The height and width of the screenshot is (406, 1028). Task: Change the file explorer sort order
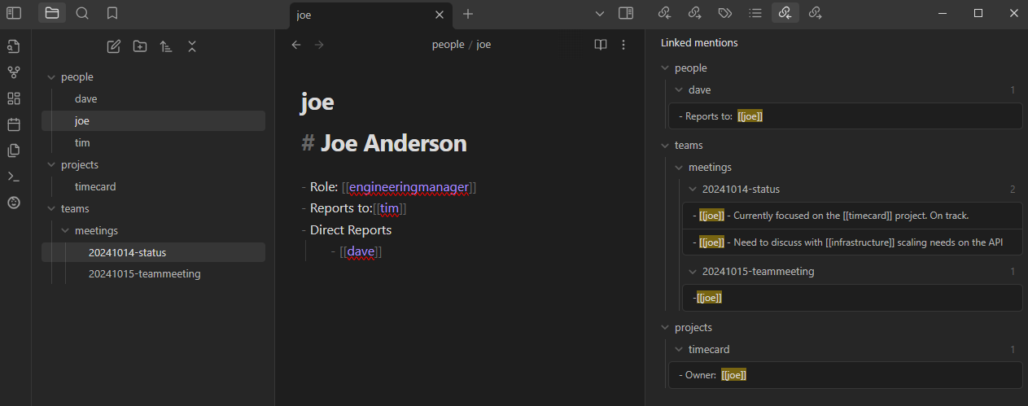[x=166, y=46]
